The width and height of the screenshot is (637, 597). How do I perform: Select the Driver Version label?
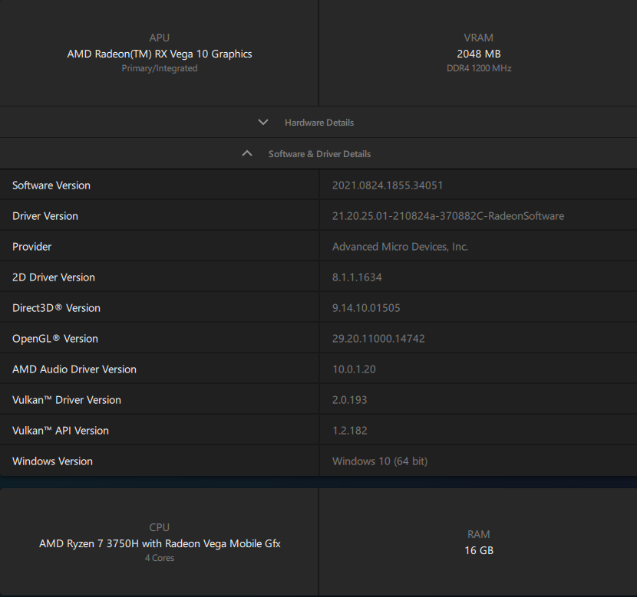[45, 216]
